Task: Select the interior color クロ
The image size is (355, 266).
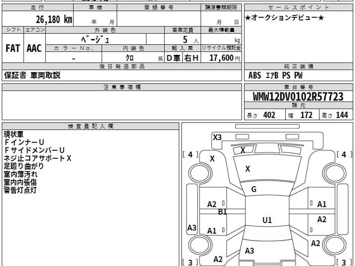Action: [x=130, y=58]
